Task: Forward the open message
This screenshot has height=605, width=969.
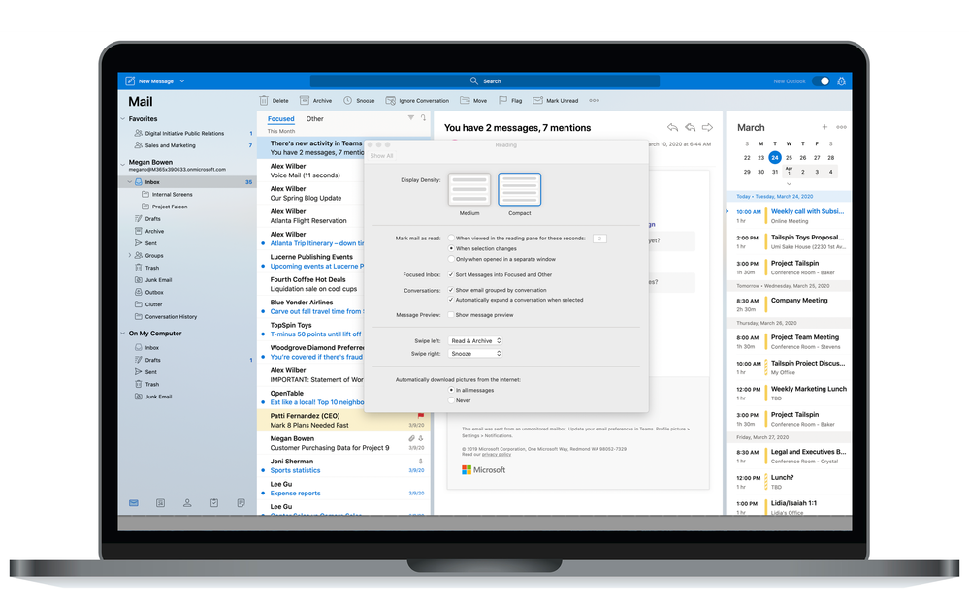Action: pyautogui.click(x=707, y=127)
